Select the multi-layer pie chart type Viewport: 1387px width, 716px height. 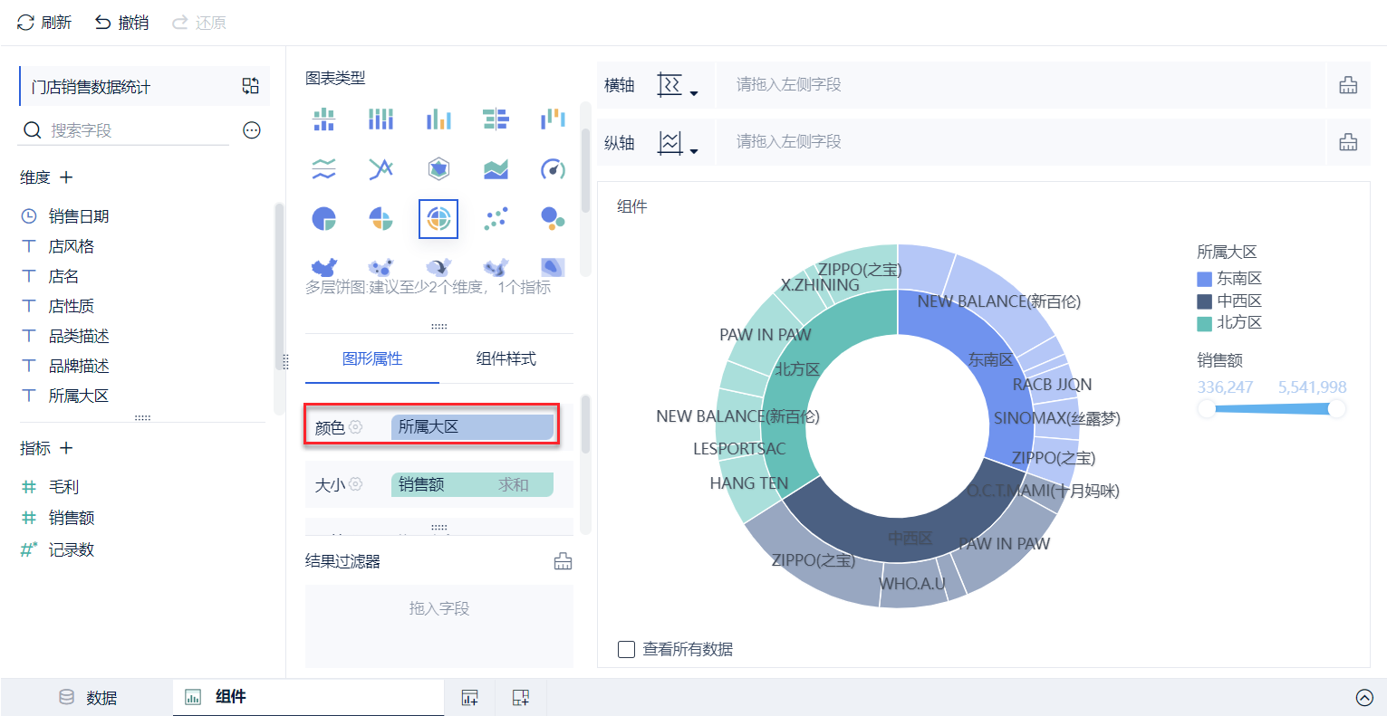[x=438, y=219]
